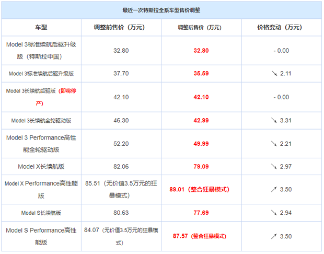Select Model 3标准续航后驱升级版（特斯拉中国） cell

coord(41,50)
